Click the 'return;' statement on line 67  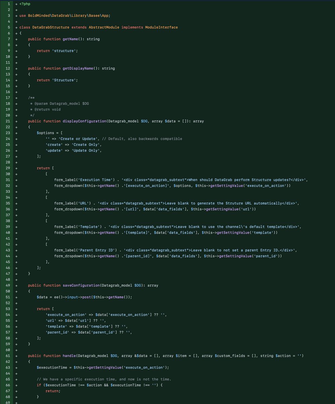[x=53, y=391]
